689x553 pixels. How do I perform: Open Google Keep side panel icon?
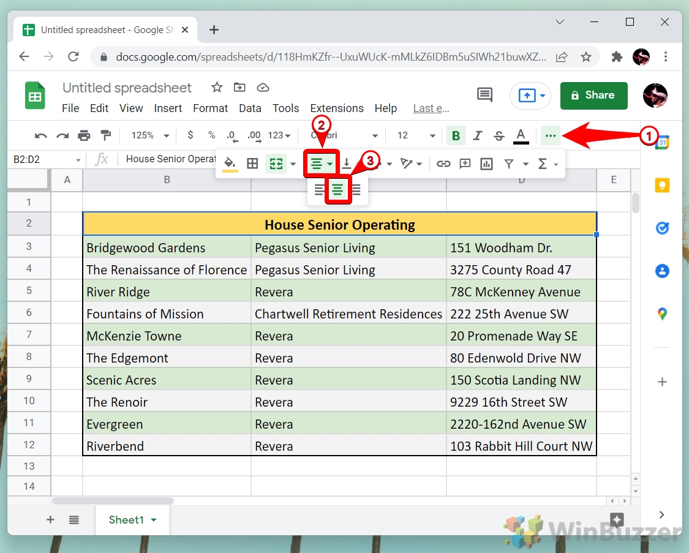662,185
